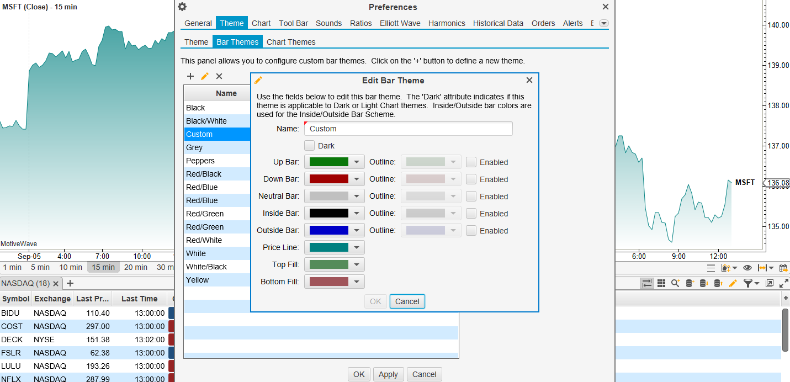Expand the hidden preferences tabs overflow arrow

[x=603, y=23]
